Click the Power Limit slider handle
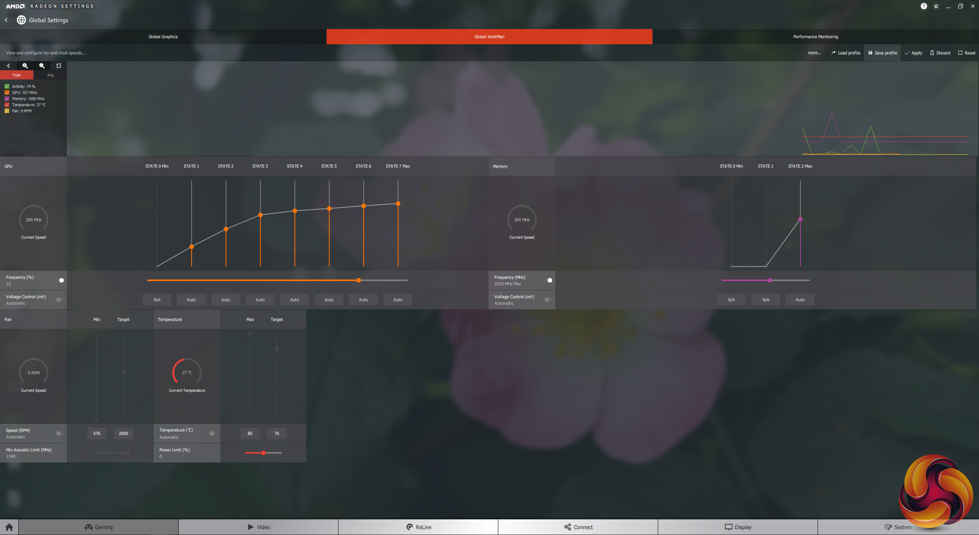This screenshot has width=979, height=535. (x=263, y=453)
